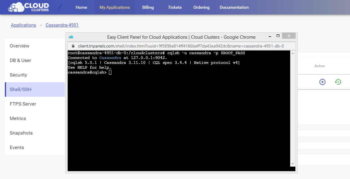Image resolution: width=350 pixels, height=179 pixels.
Task: Open My Applications tab
Action: [114, 7]
